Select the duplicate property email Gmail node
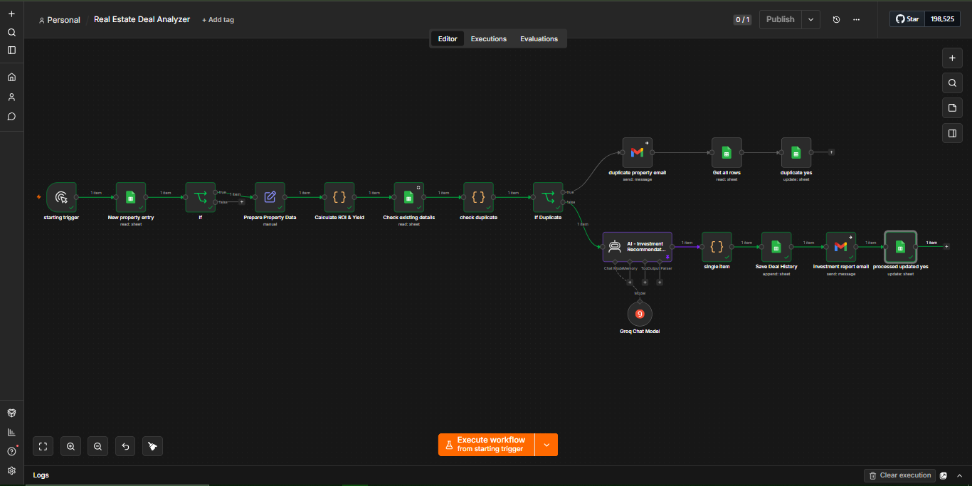 [637, 152]
